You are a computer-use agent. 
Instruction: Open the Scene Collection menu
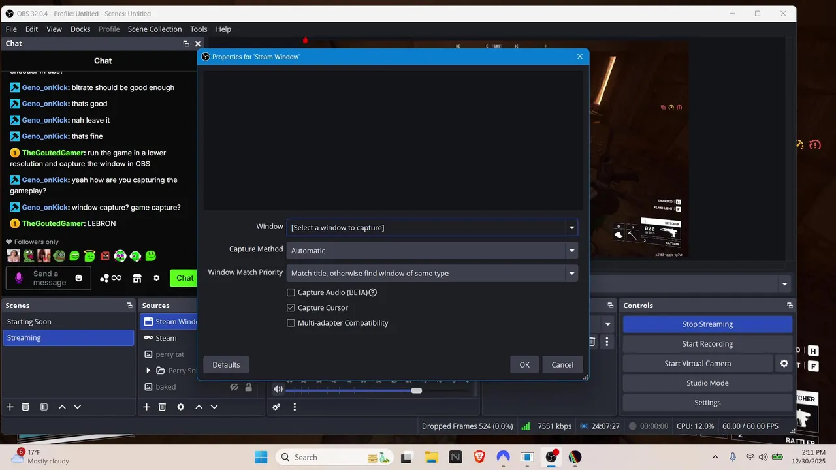[155, 29]
